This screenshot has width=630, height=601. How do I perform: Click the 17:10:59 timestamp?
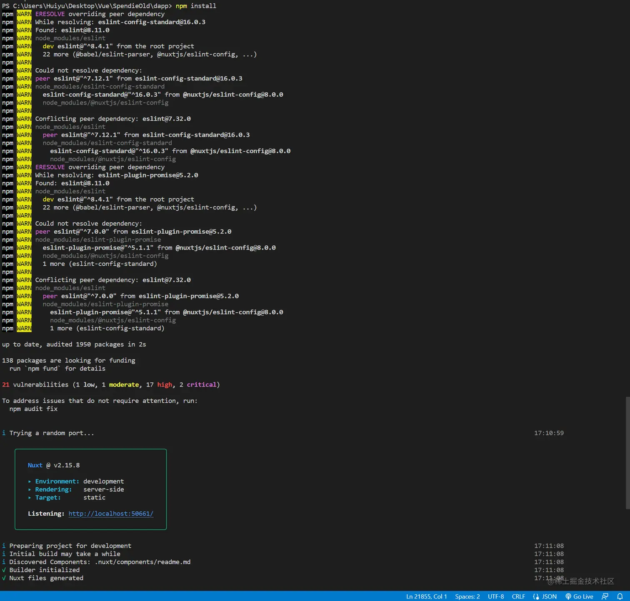pos(549,433)
